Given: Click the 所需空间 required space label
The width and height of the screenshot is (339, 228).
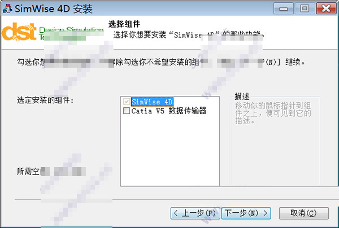Looking at the screenshot, I should click(51, 172).
